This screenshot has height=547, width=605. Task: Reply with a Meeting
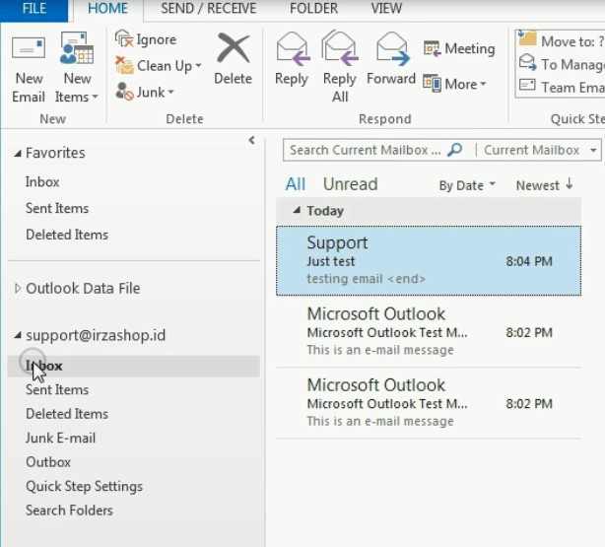[x=459, y=48]
